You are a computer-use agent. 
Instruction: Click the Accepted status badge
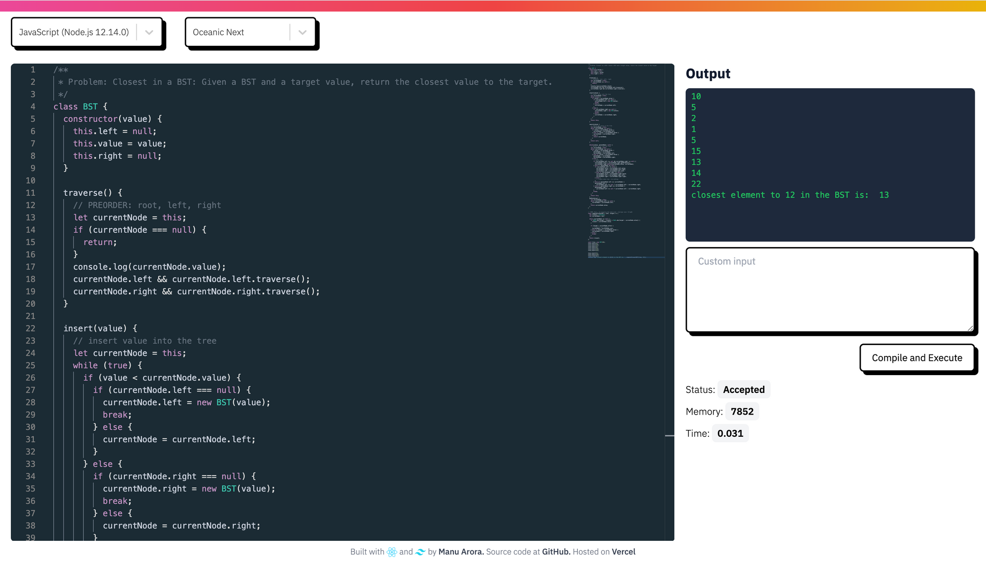[743, 389]
